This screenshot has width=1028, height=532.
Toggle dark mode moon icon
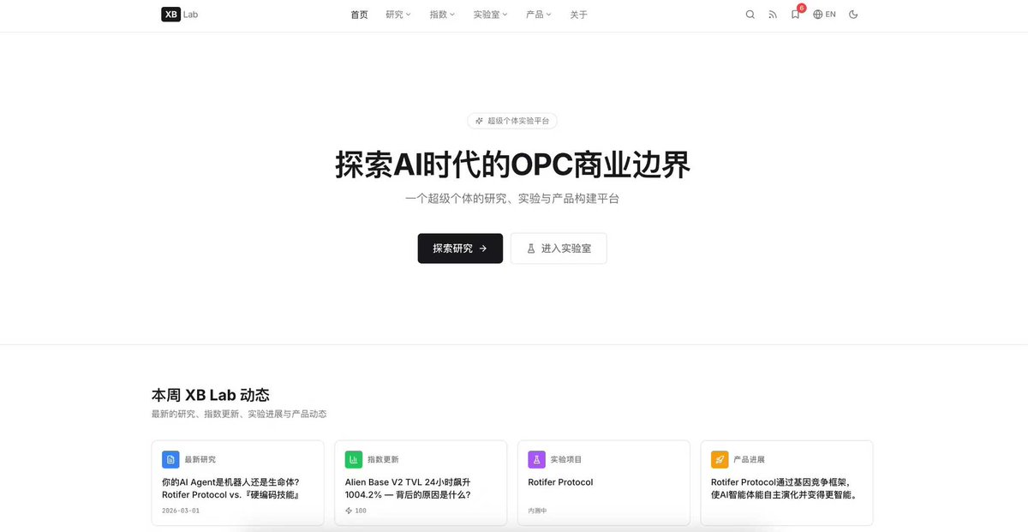pyautogui.click(x=853, y=15)
